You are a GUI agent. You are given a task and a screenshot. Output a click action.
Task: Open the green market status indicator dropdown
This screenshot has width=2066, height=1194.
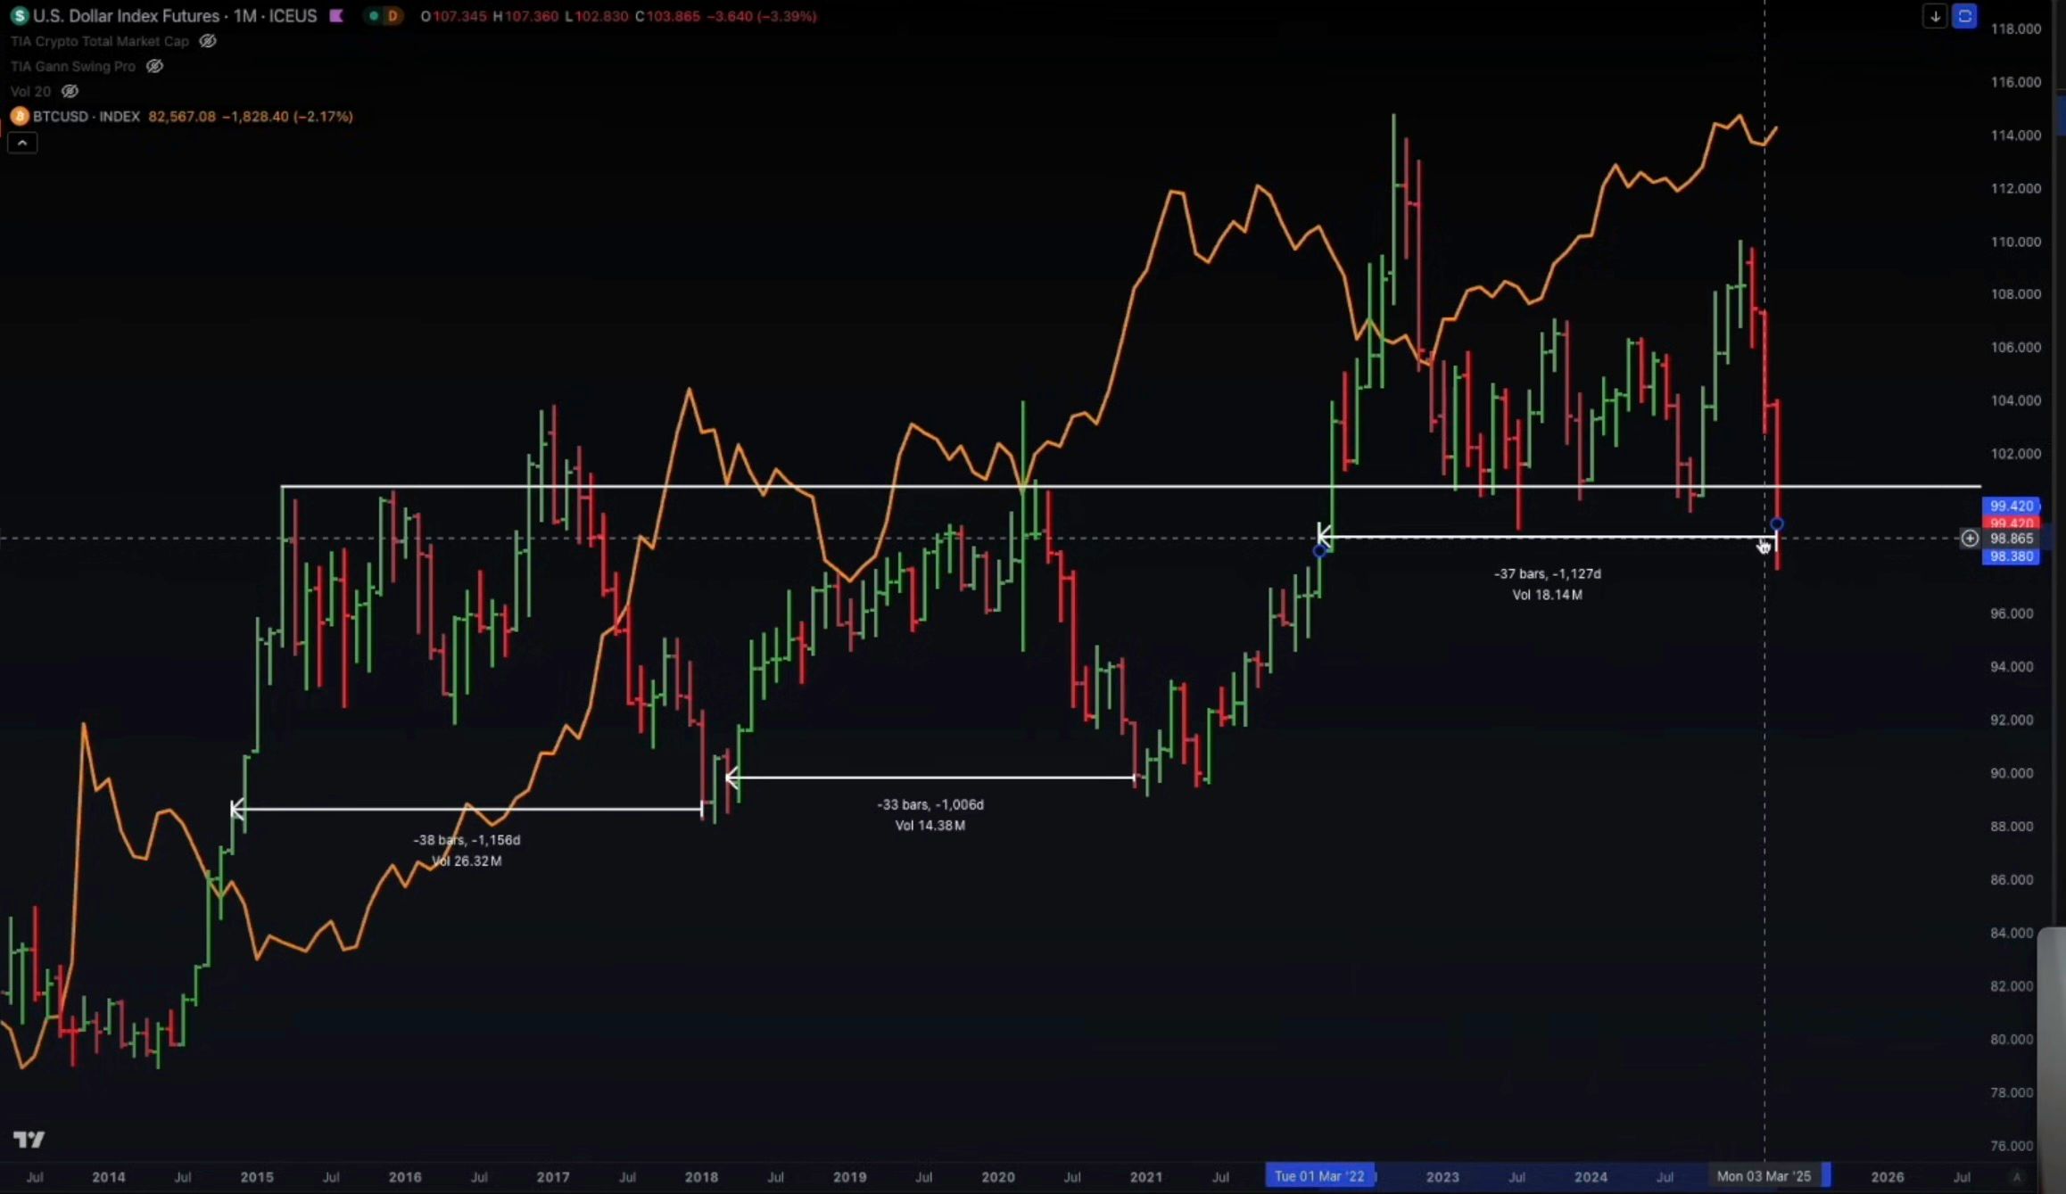coord(372,15)
